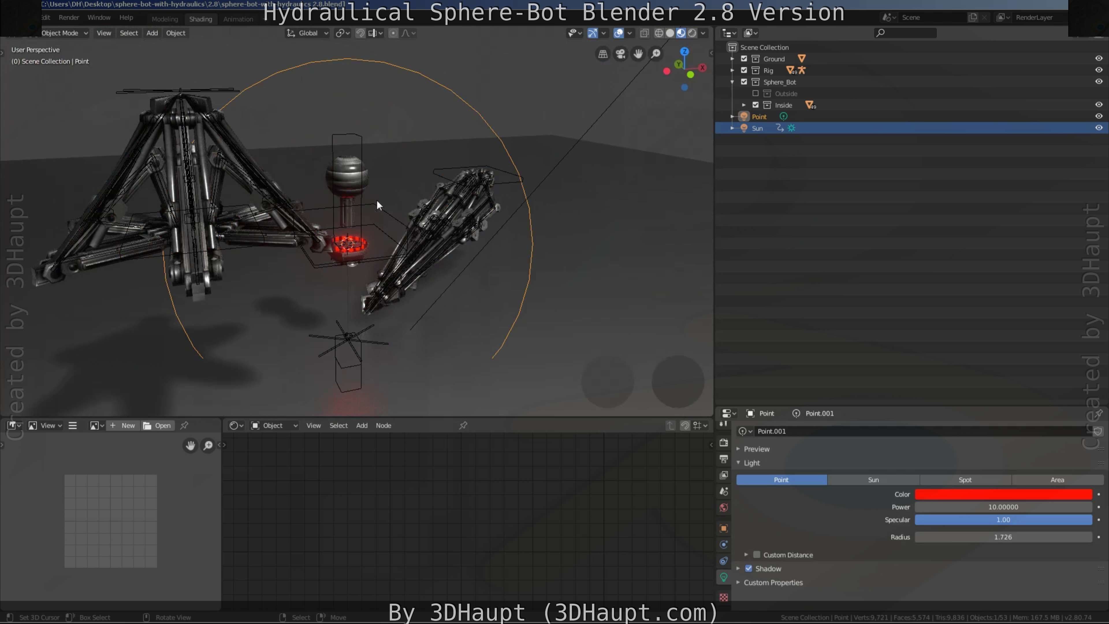Open the Object Mode dropdown

pyautogui.click(x=65, y=33)
